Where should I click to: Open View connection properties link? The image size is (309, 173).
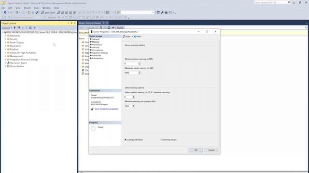pos(106,109)
